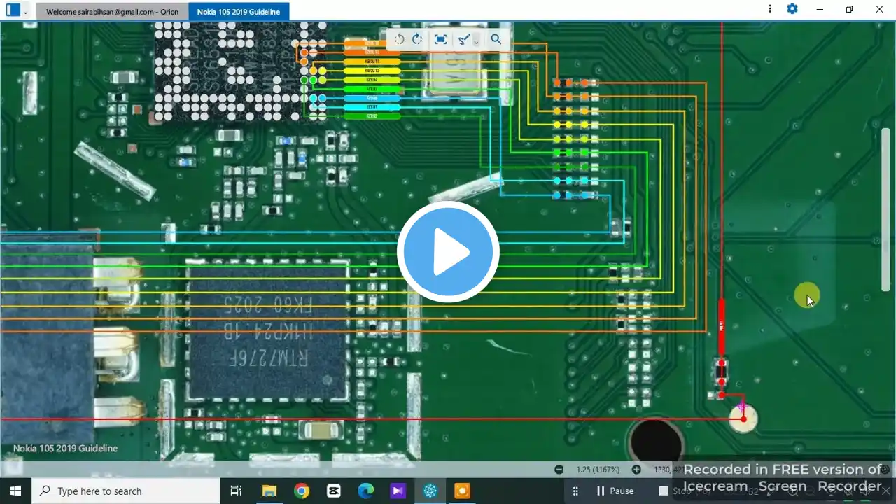Open File Explorer from the taskbar
This screenshot has width=896, height=504.
269,491
